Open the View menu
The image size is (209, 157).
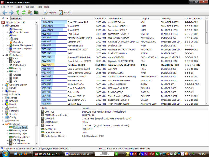point(10,7)
